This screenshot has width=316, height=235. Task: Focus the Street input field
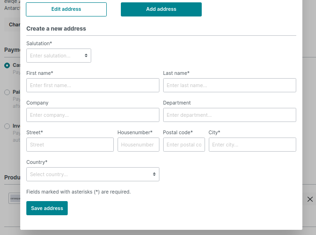point(70,145)
